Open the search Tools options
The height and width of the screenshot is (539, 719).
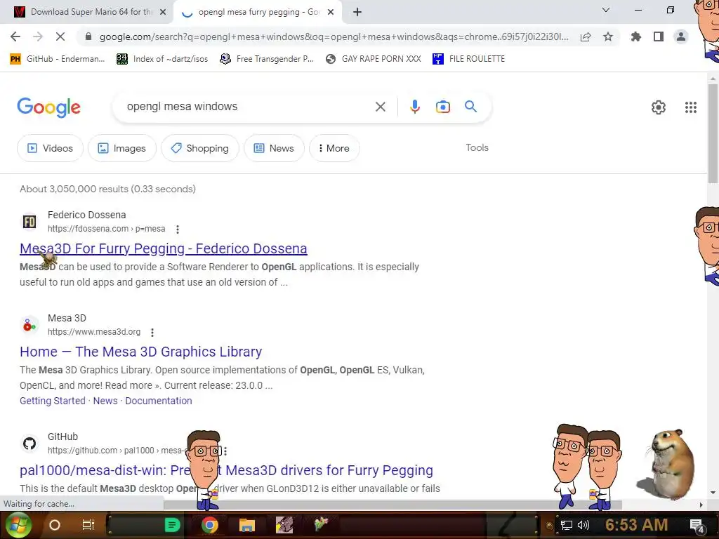coord(477,147)
